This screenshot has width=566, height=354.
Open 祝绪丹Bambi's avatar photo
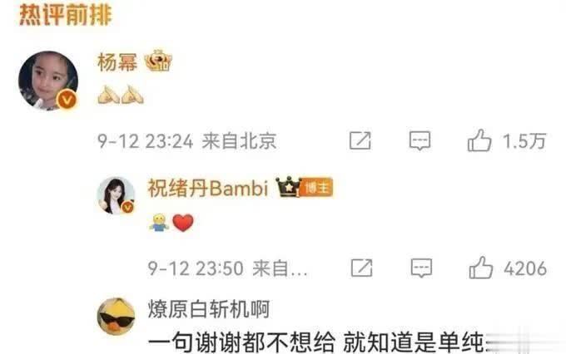click(x=116, y=196)
